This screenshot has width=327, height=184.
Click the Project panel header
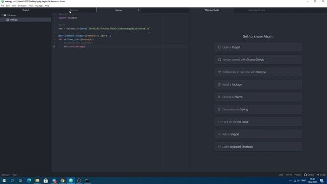coord(26,10)
